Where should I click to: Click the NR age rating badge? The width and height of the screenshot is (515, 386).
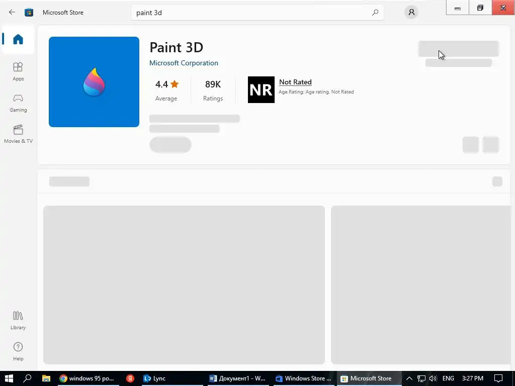pos(261,89)
